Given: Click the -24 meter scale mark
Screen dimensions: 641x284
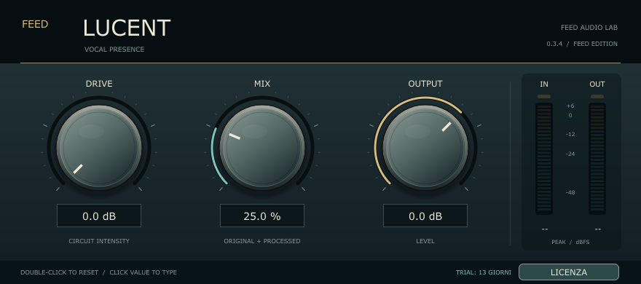Looking at the screenshot, I should (x=570, y=154).
